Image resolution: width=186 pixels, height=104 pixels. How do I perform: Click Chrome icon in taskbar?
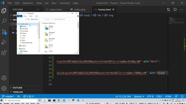tap(59, 100)
